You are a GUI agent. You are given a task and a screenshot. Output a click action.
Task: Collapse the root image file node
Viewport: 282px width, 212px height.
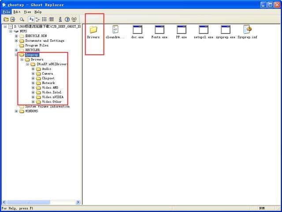pos(5,26)
